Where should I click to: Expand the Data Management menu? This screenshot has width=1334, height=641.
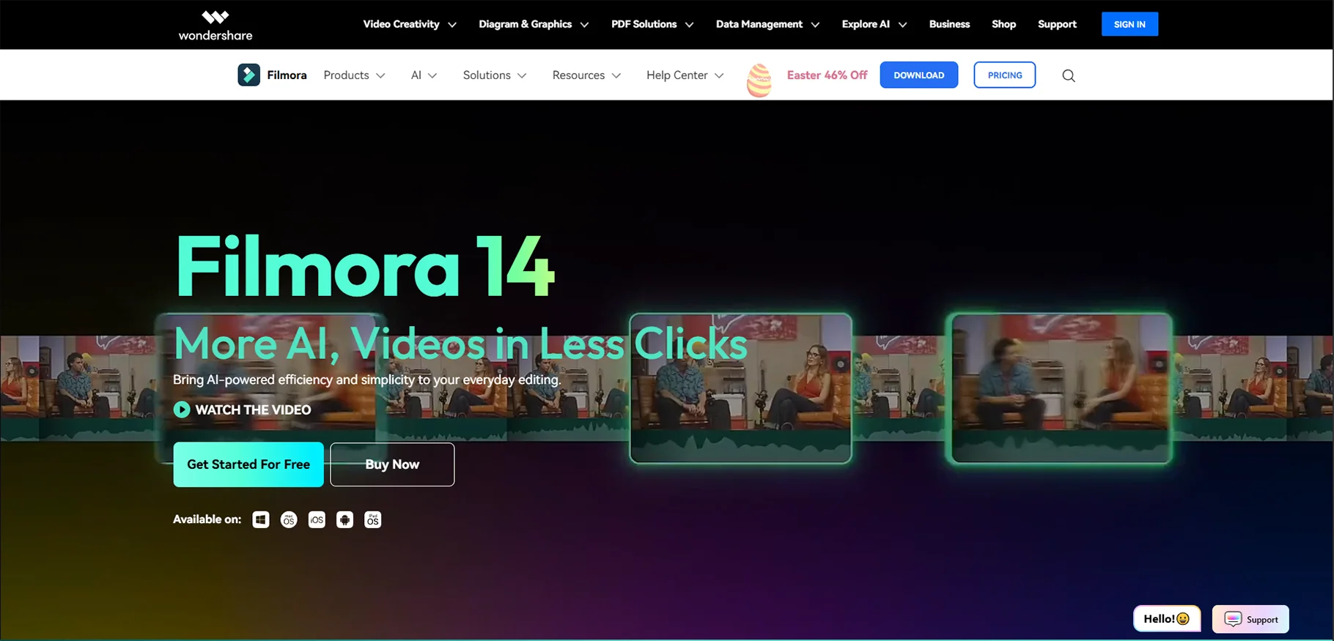(x=767, y=24)
